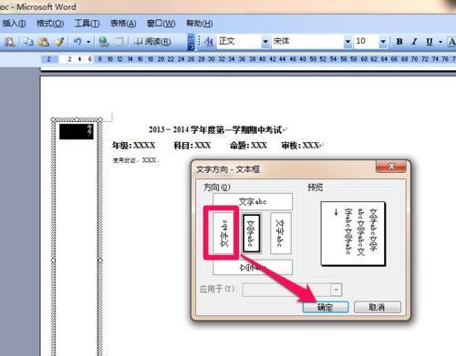456x356 pixels.
Task: Click the text box top center handle
Action: tap(77, 119)
